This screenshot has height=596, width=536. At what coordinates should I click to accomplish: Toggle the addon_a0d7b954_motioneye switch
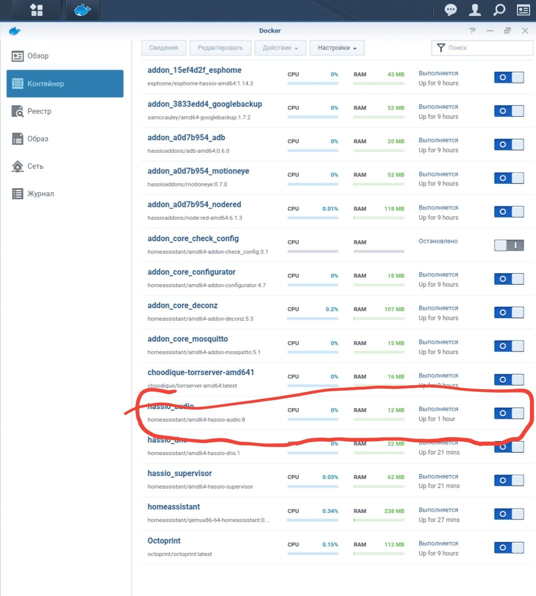[x=509, y=178]
